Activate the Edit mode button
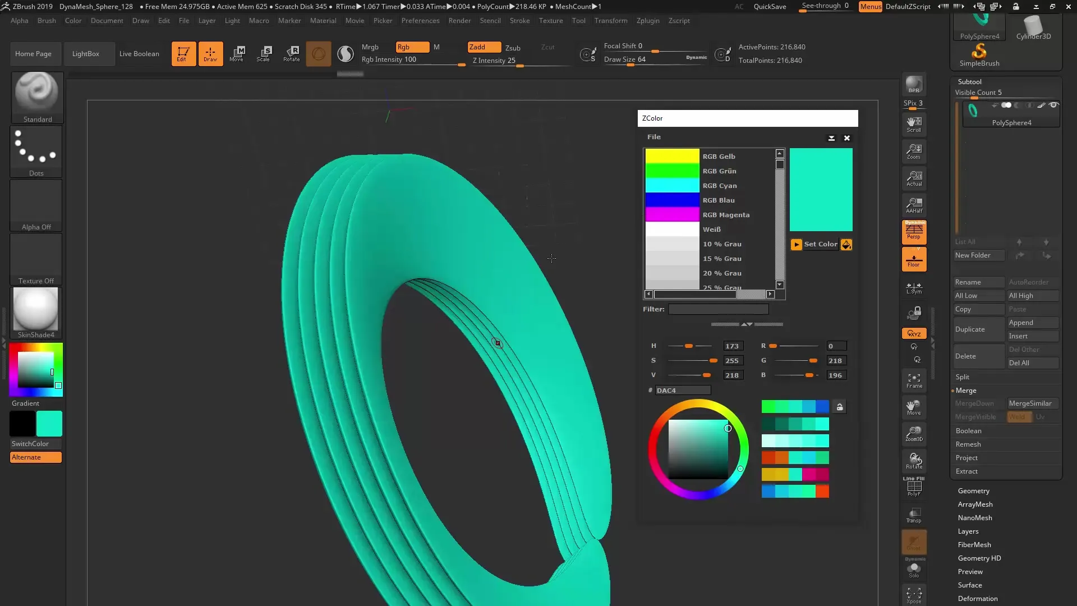This screenshot has height=606, width=1077. [183, 54]
